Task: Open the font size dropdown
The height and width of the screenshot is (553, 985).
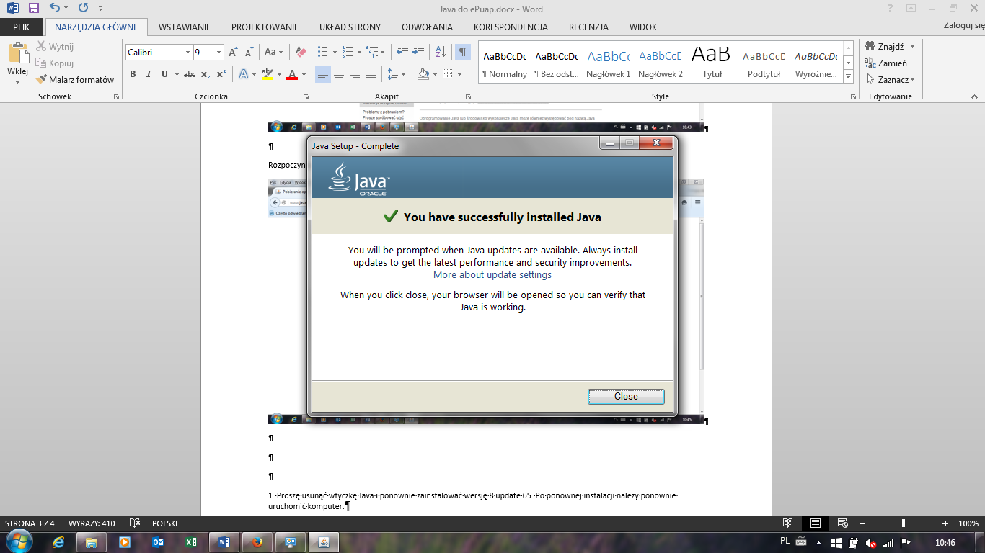Action: (x=219, y=53)
